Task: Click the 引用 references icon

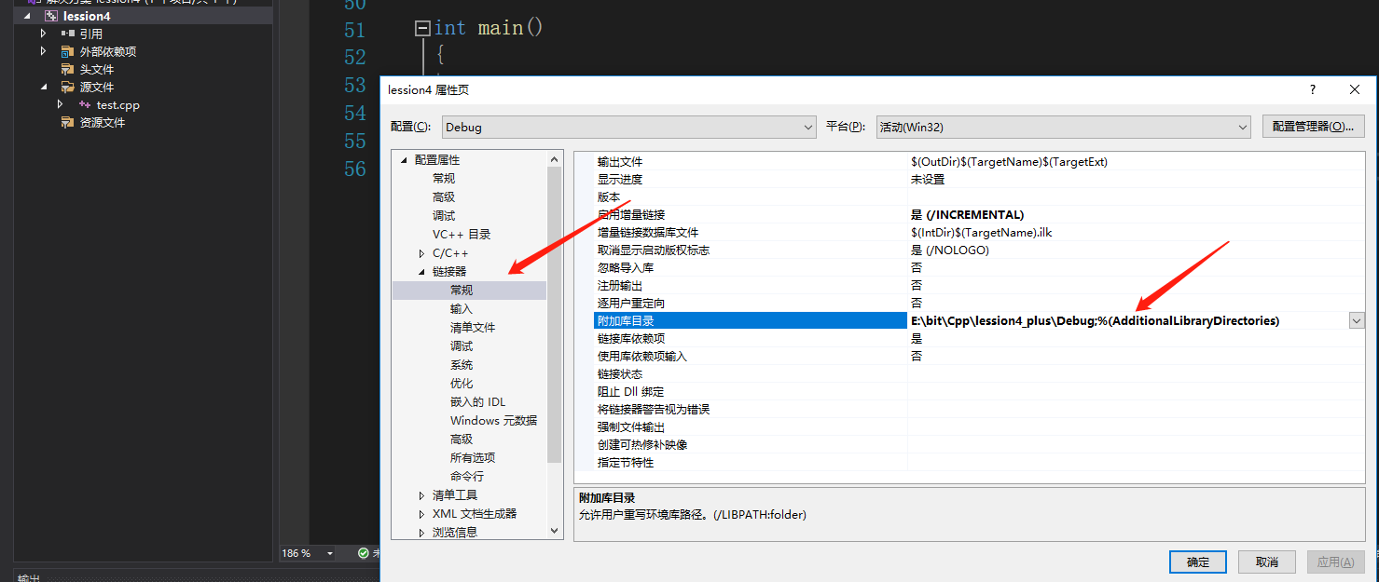Action: click(68, 33)
